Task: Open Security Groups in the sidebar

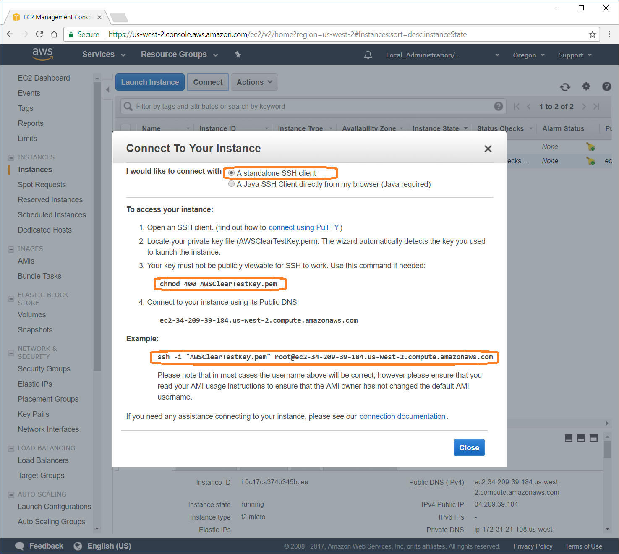Action: click(x=44, y=369)
